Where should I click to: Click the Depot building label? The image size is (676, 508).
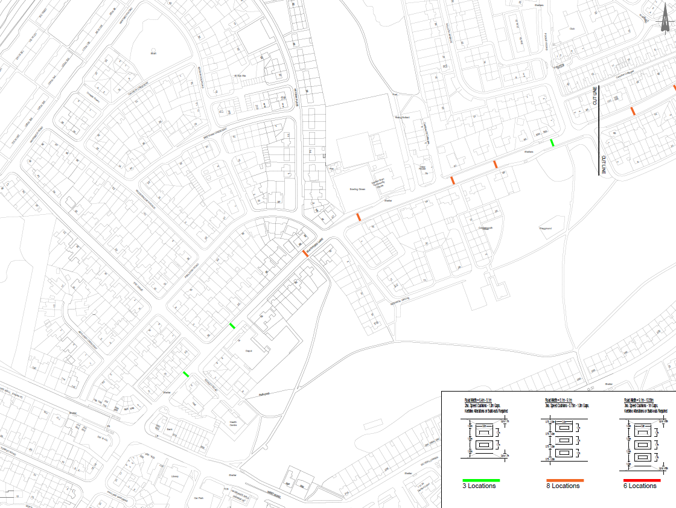(x=248, y=351)
